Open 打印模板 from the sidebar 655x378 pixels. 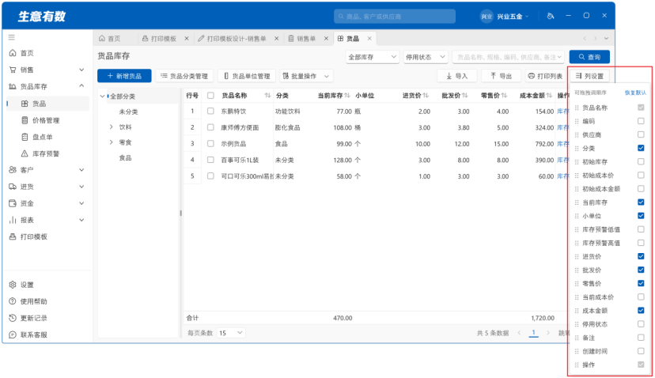click(34, 236)
